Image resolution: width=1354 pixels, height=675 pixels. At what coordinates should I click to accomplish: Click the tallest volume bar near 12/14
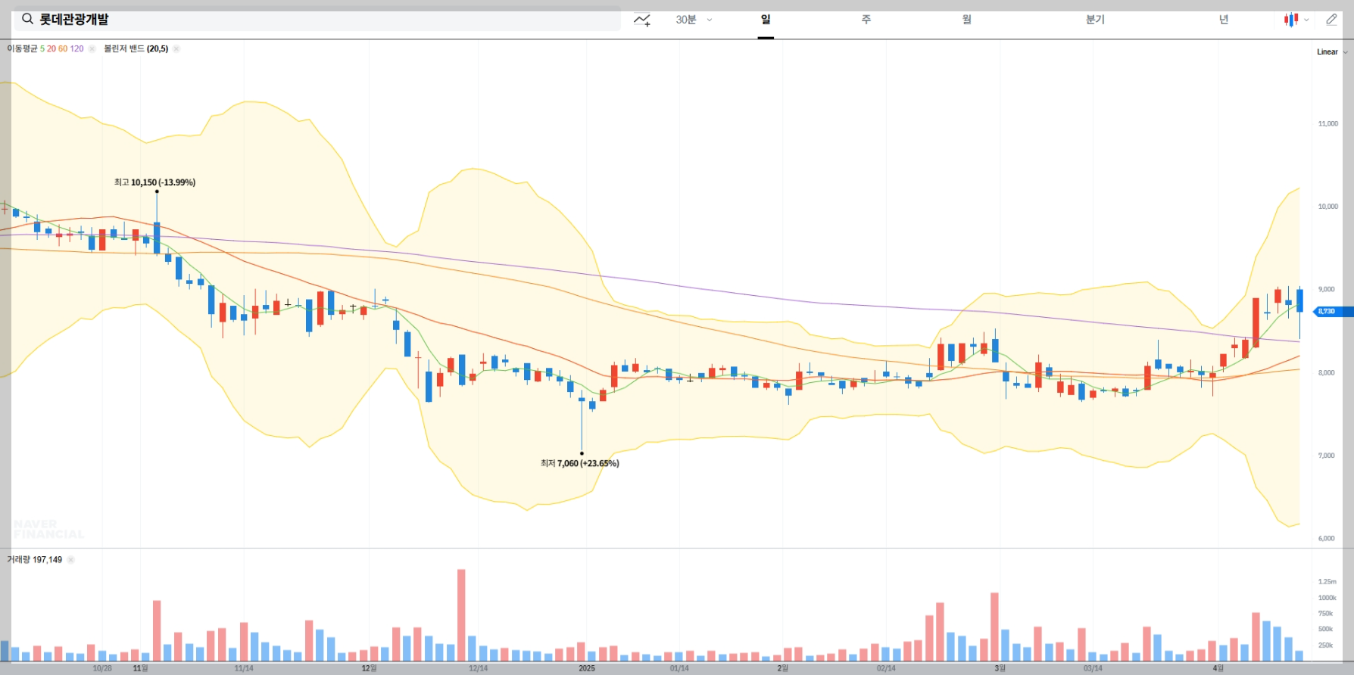point(461,615)
